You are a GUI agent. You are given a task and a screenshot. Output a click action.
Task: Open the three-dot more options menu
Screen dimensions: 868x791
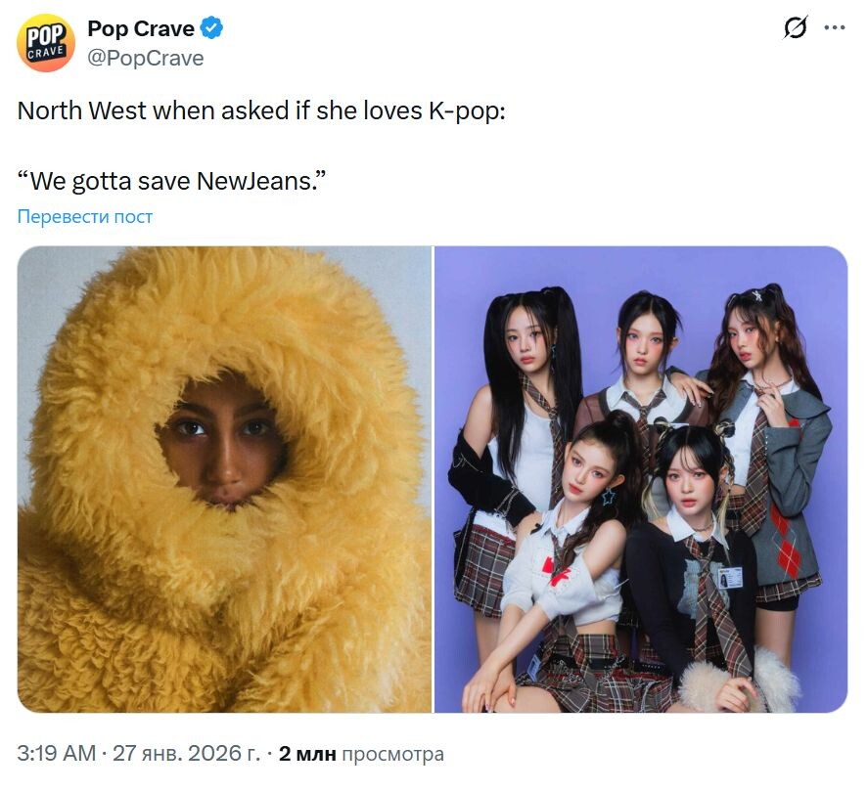pos(834,27)
